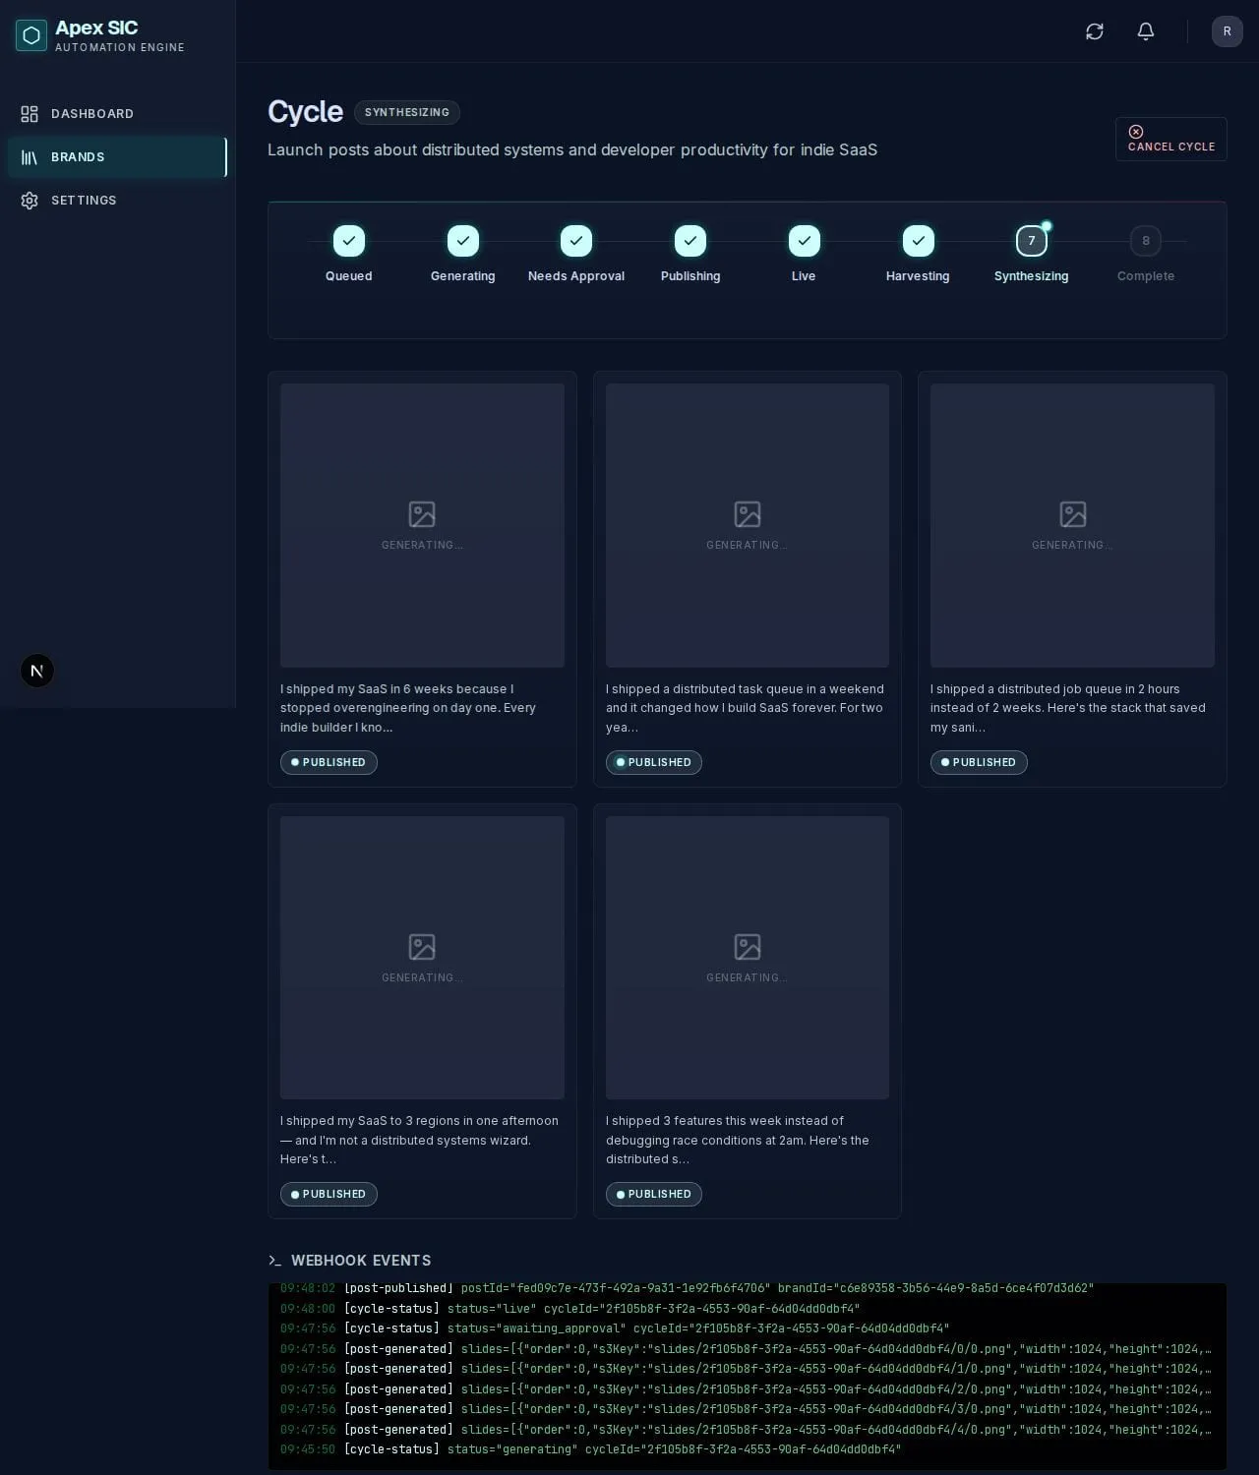1259x1475 pixels.
Task: Click Published badge on '6 weeks' post
Action: (329, 762)
